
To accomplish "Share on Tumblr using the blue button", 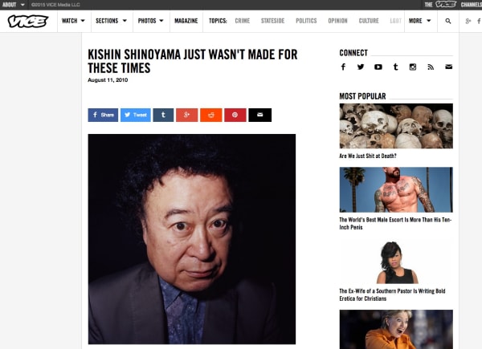I will pyautogui.click(x=163, y=115).
